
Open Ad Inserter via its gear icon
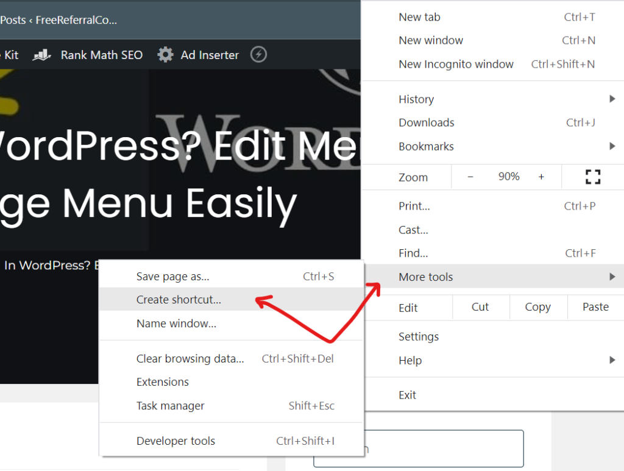[x=165, y=55]
